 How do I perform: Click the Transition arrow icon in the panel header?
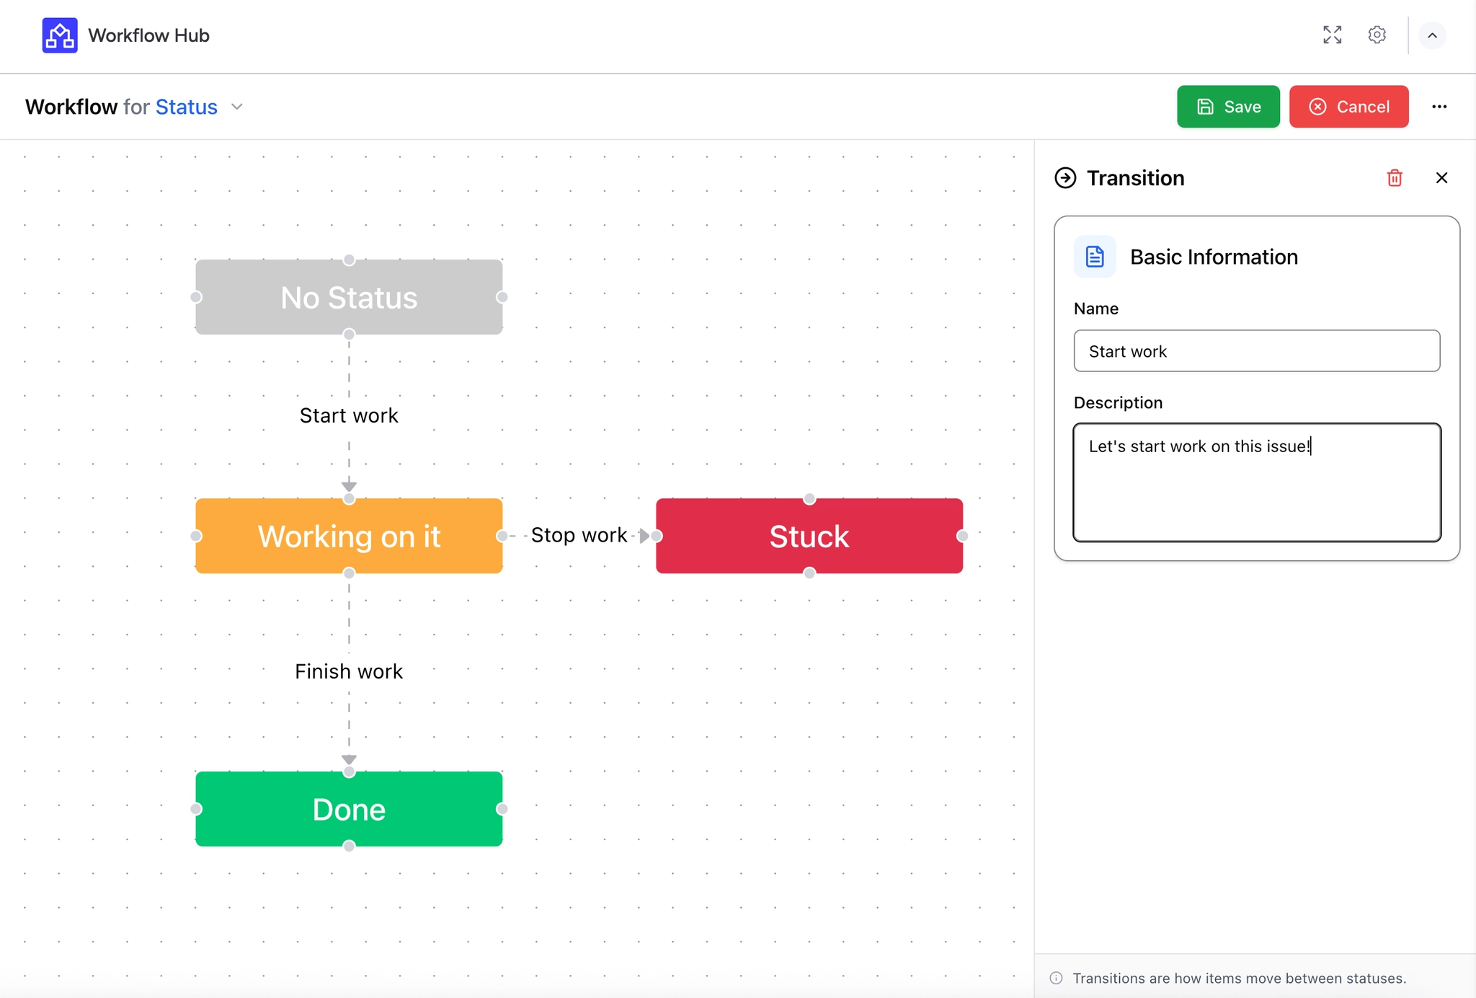pyautogui.click(x=1064, y=177)
